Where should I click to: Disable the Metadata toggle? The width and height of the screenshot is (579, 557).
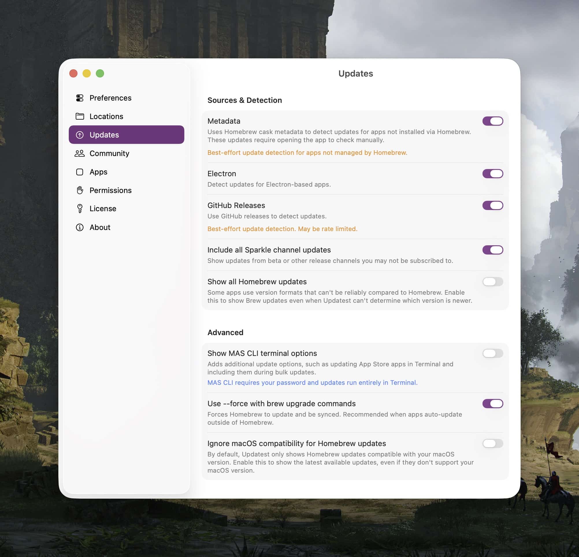[492, 121]
